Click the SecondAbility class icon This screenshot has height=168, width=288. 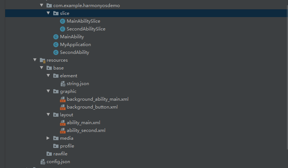pos(56,52)
